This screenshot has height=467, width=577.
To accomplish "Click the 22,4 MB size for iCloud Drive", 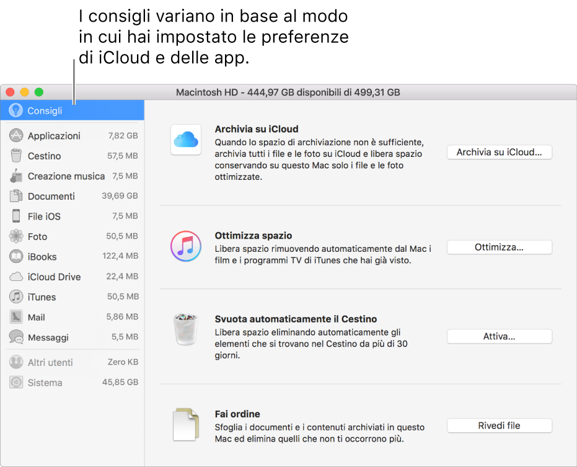I will click(122, 276).
